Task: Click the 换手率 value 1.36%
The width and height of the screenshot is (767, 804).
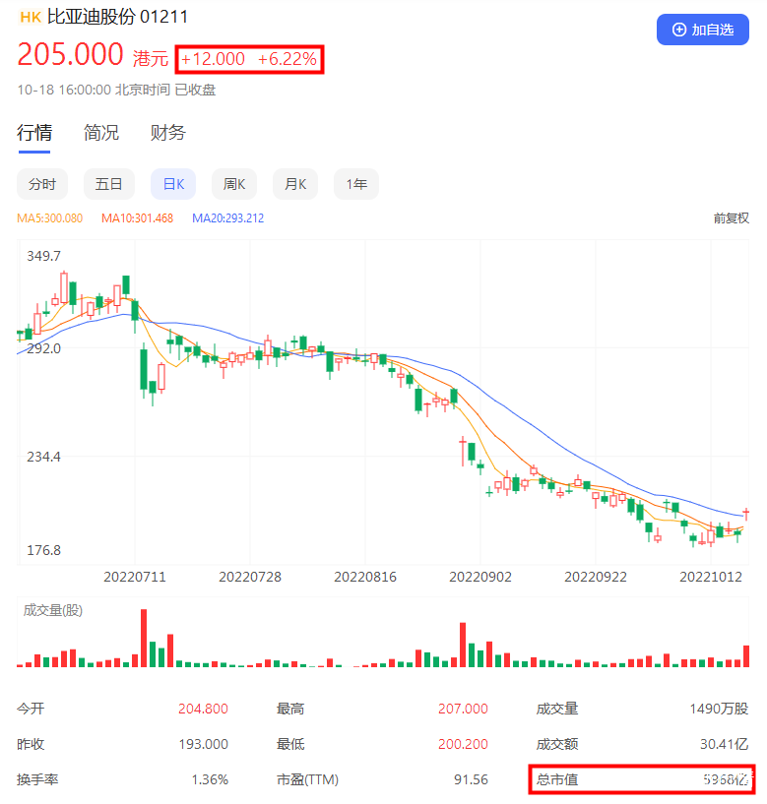Action: (x=210, y=780)
